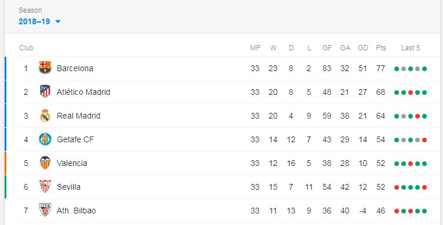Click Getafe's red last-match dot
This screenshot has height=225, width=443.
424,140
